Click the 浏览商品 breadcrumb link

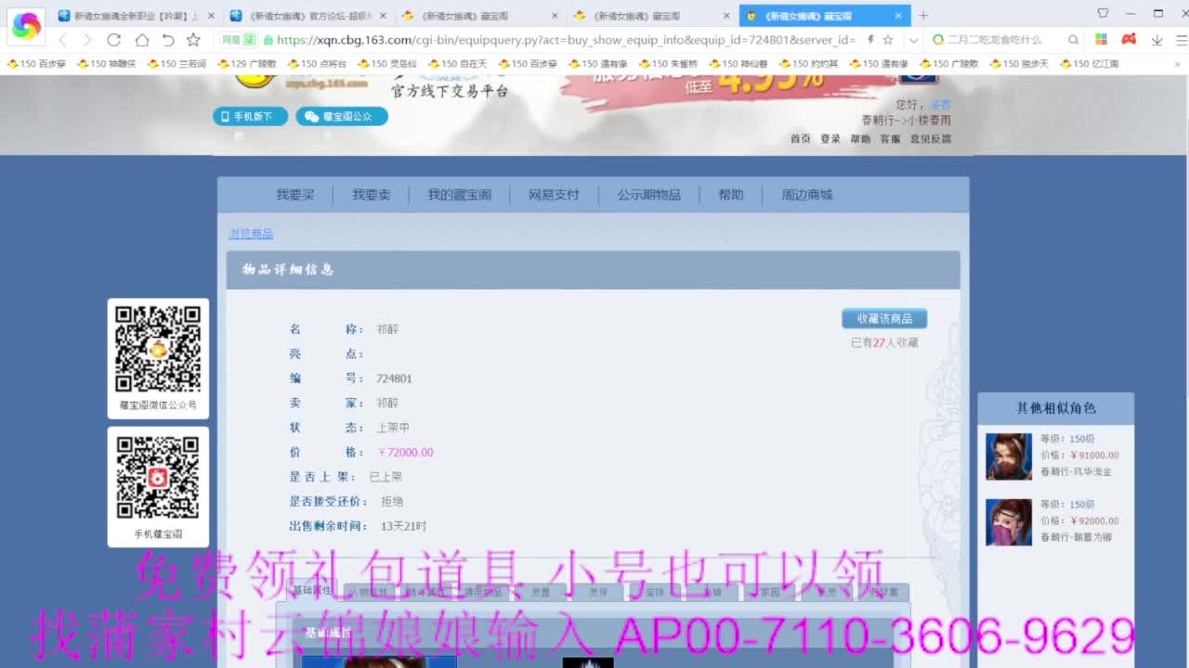[251, 234]
